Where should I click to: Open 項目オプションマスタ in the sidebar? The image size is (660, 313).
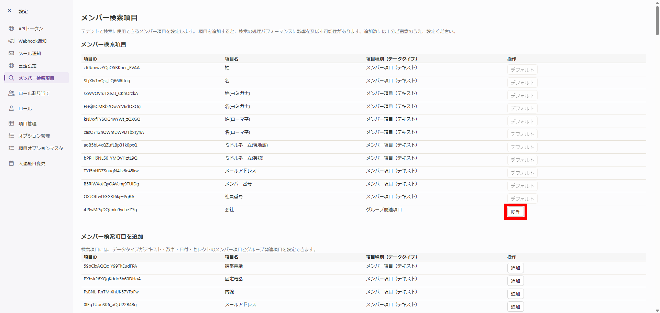(x=41, y=148)
